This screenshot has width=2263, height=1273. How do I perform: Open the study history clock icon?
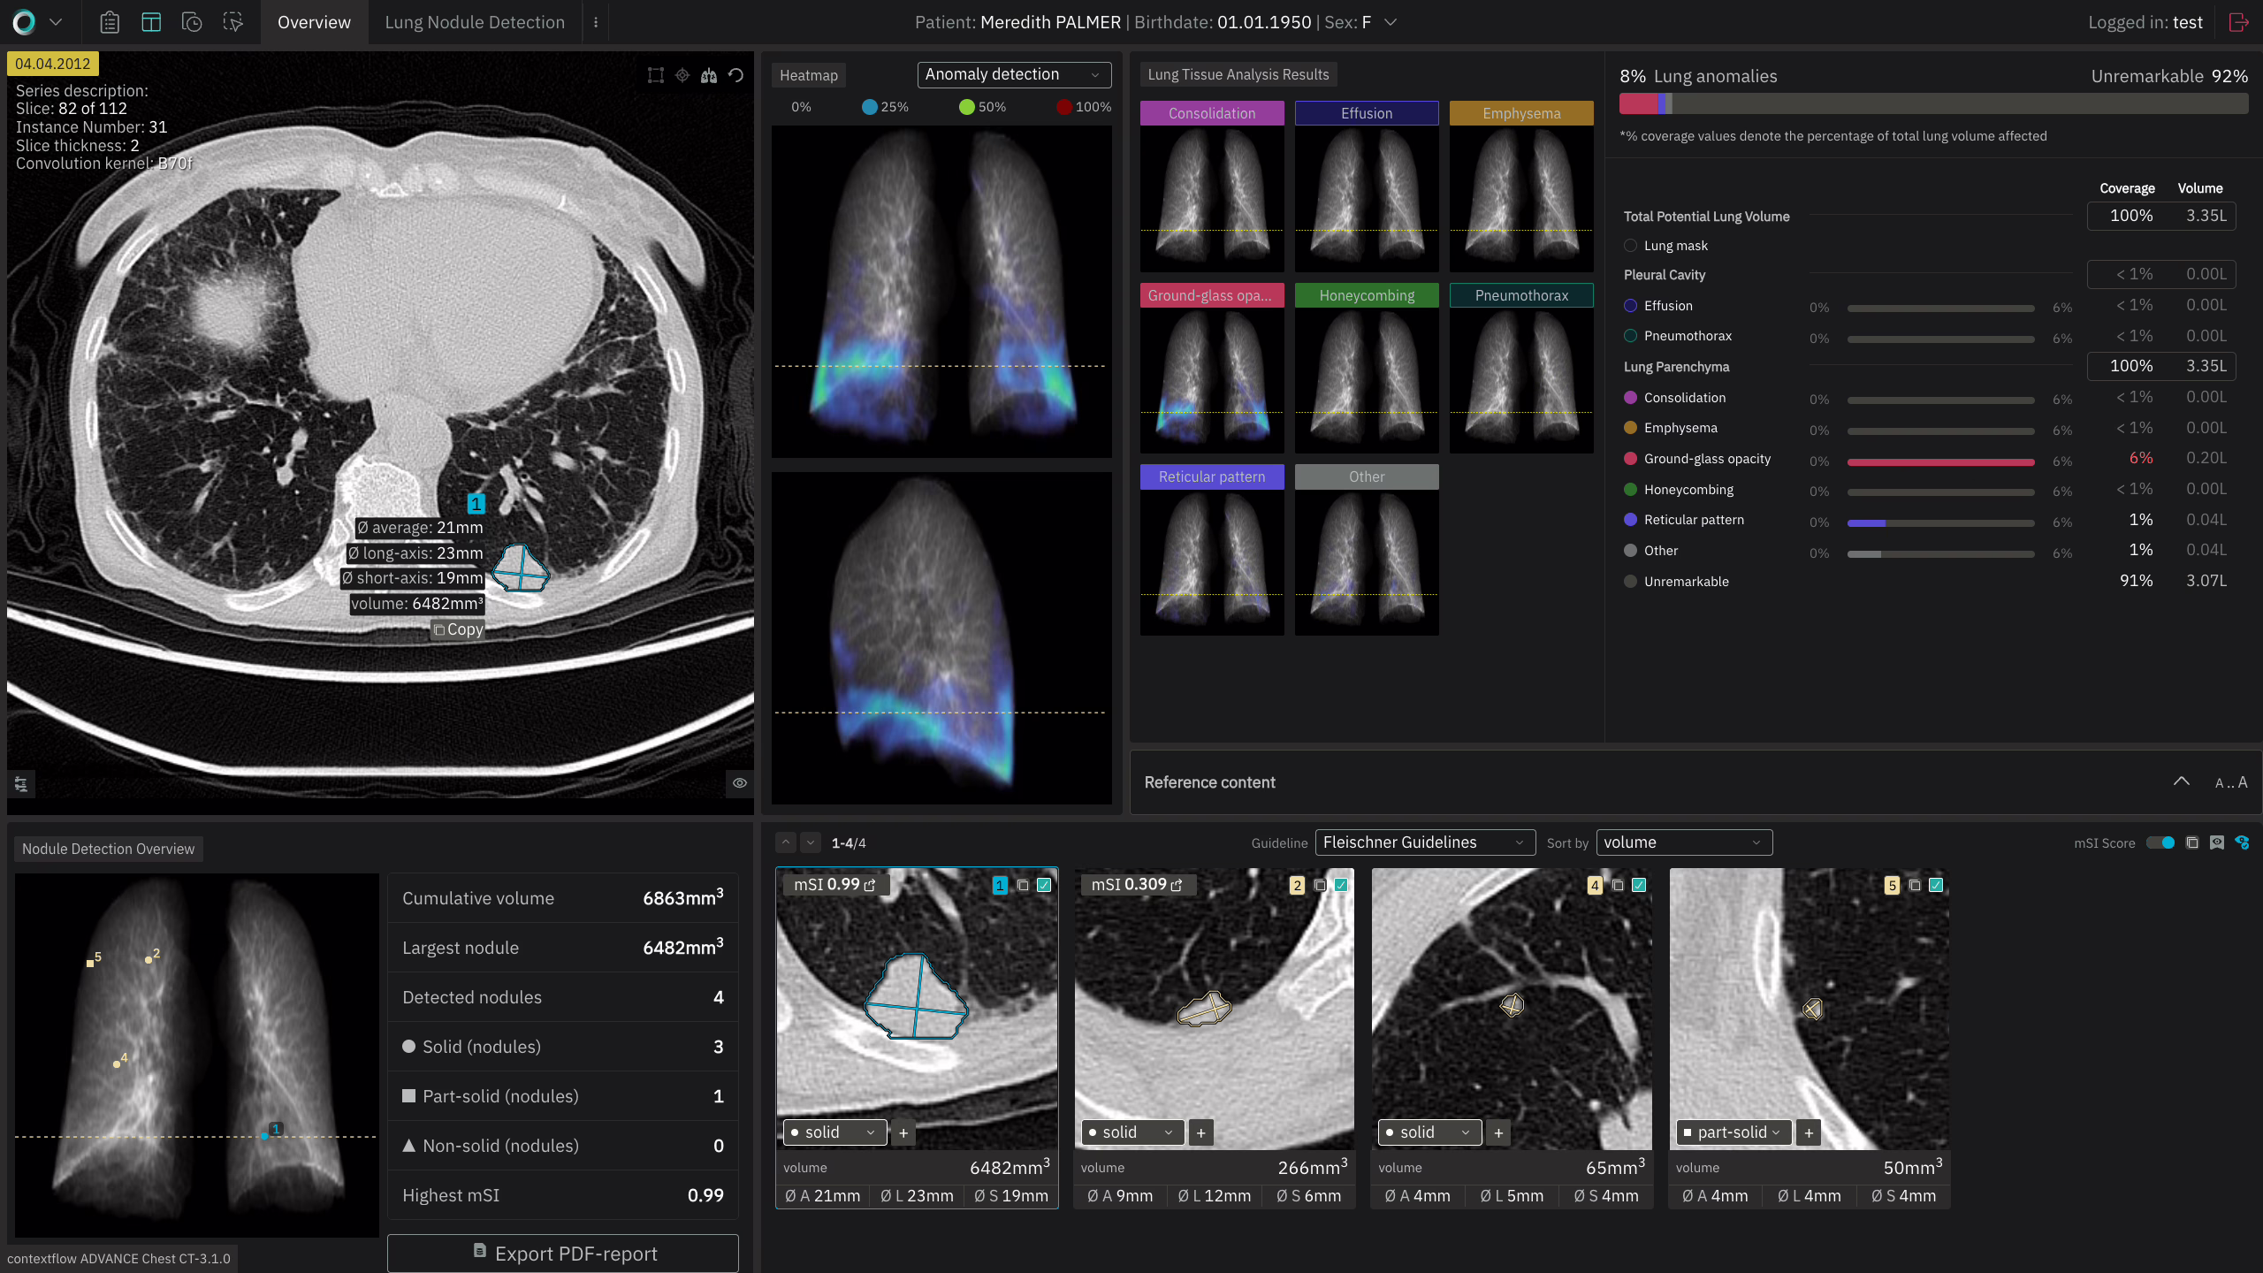pyautogui.click(x=192, y=22)
